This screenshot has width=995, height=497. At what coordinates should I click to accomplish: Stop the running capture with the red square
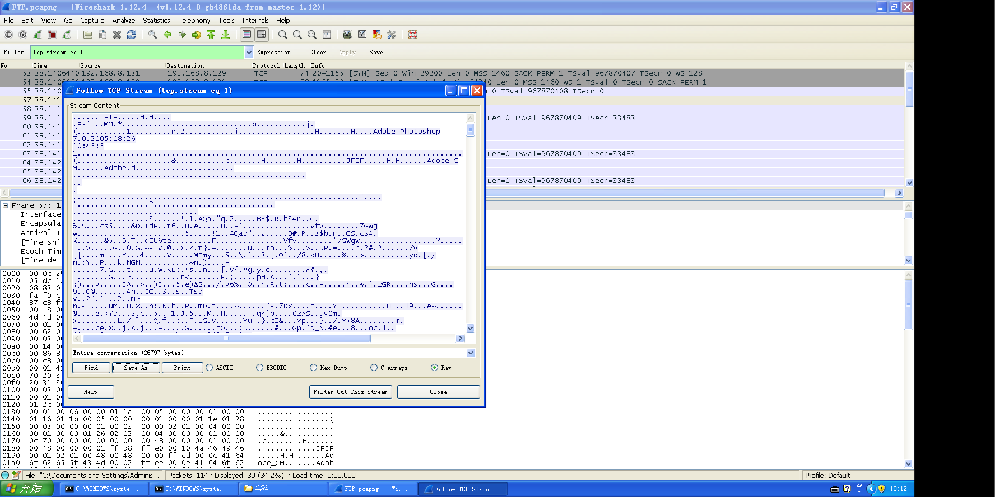pyautogui.click(x=52, y=35)
